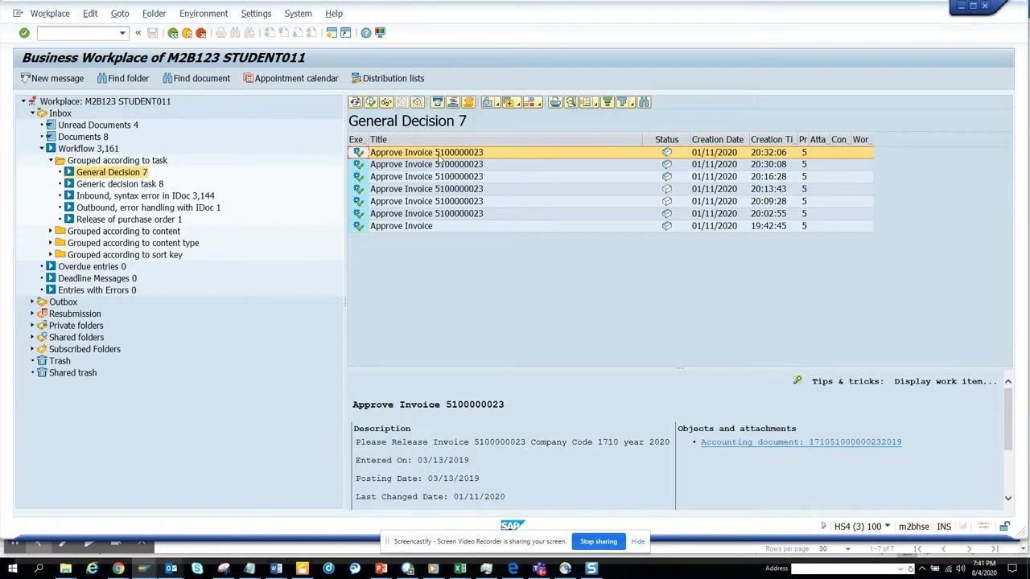Expand Grouped according to content folder

pos(51,232)
